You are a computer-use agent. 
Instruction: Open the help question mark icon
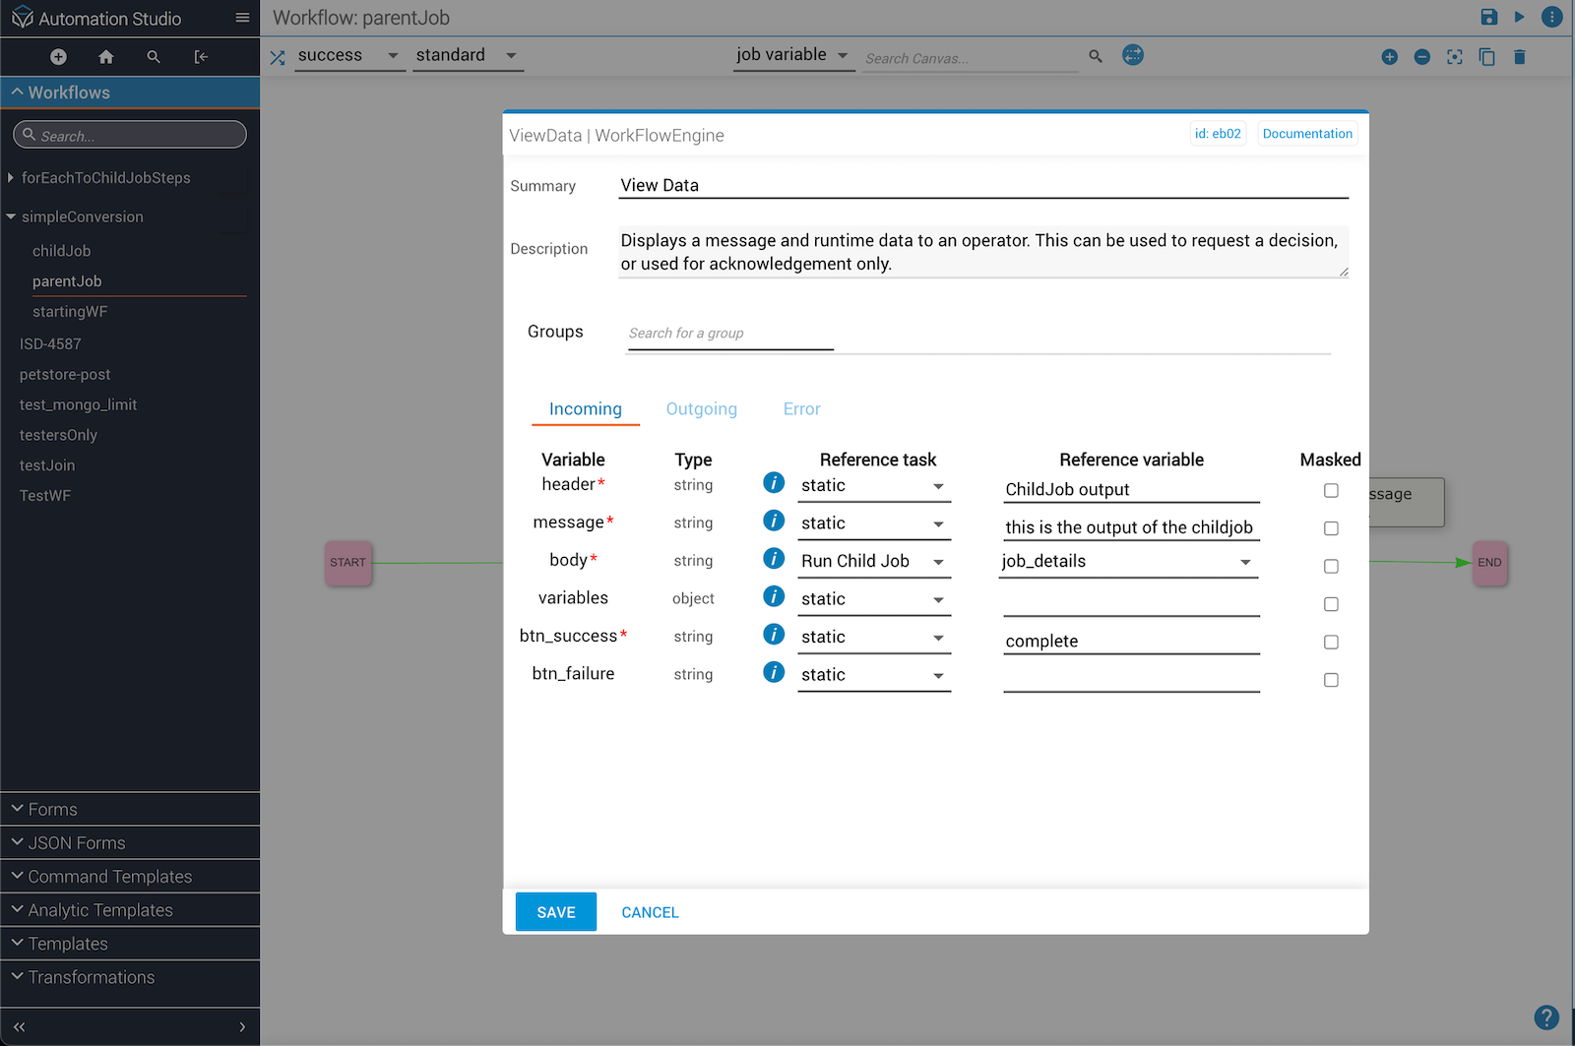tap(1545, 1016)
